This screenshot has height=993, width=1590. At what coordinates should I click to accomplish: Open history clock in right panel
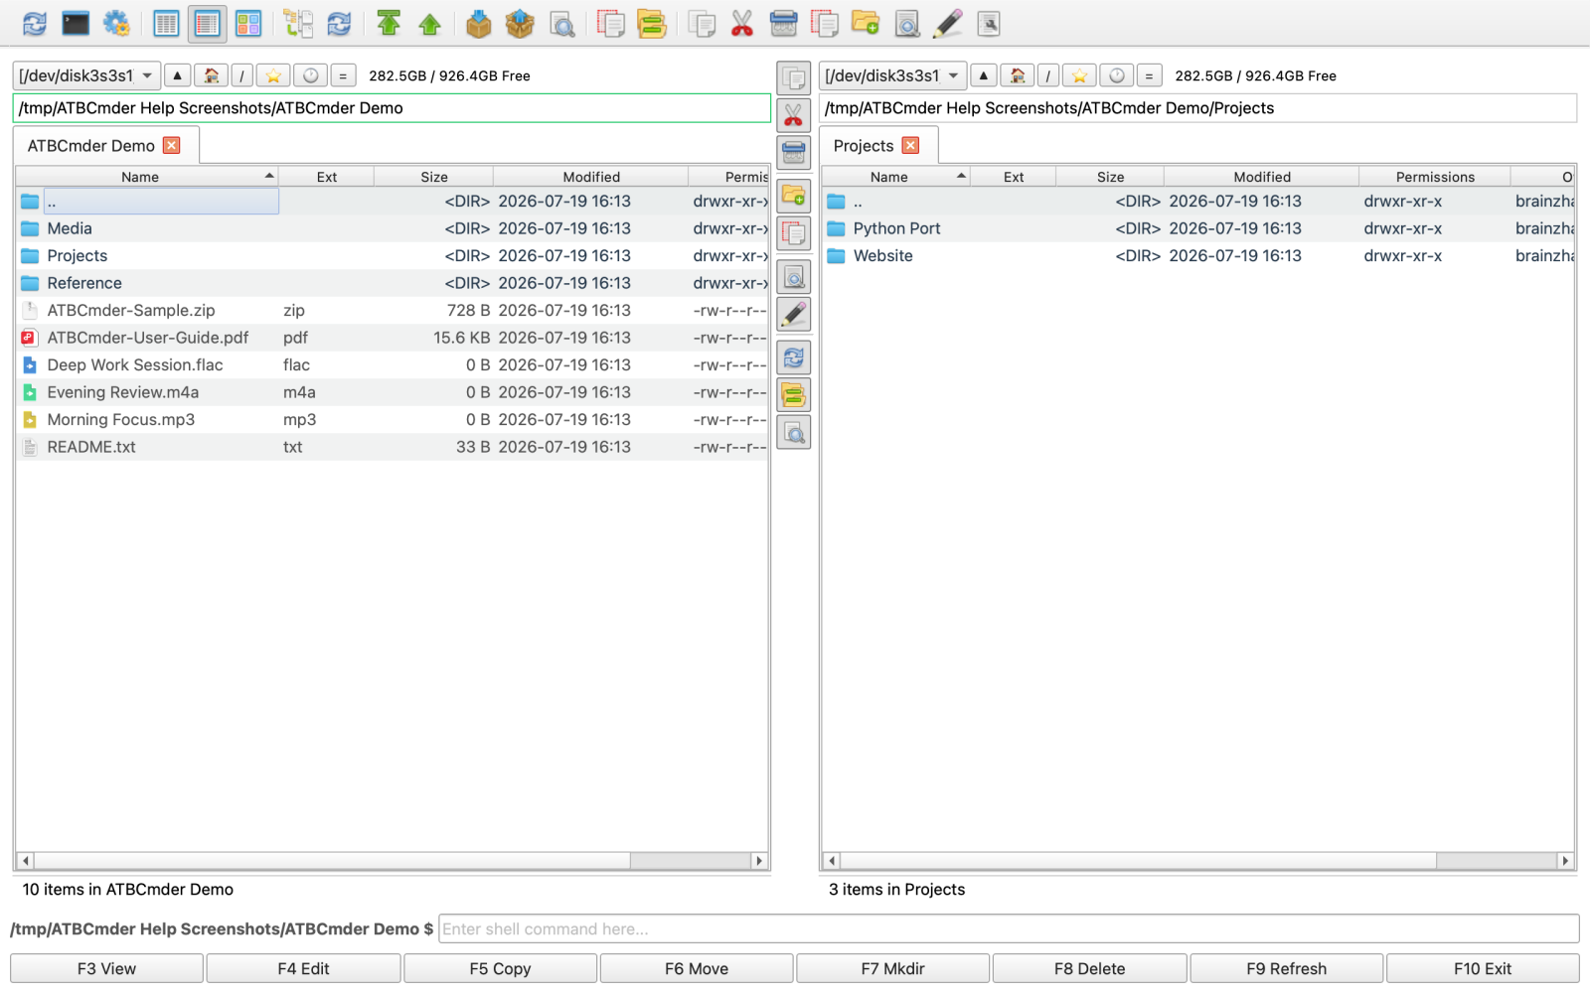tap(1117, 75)
